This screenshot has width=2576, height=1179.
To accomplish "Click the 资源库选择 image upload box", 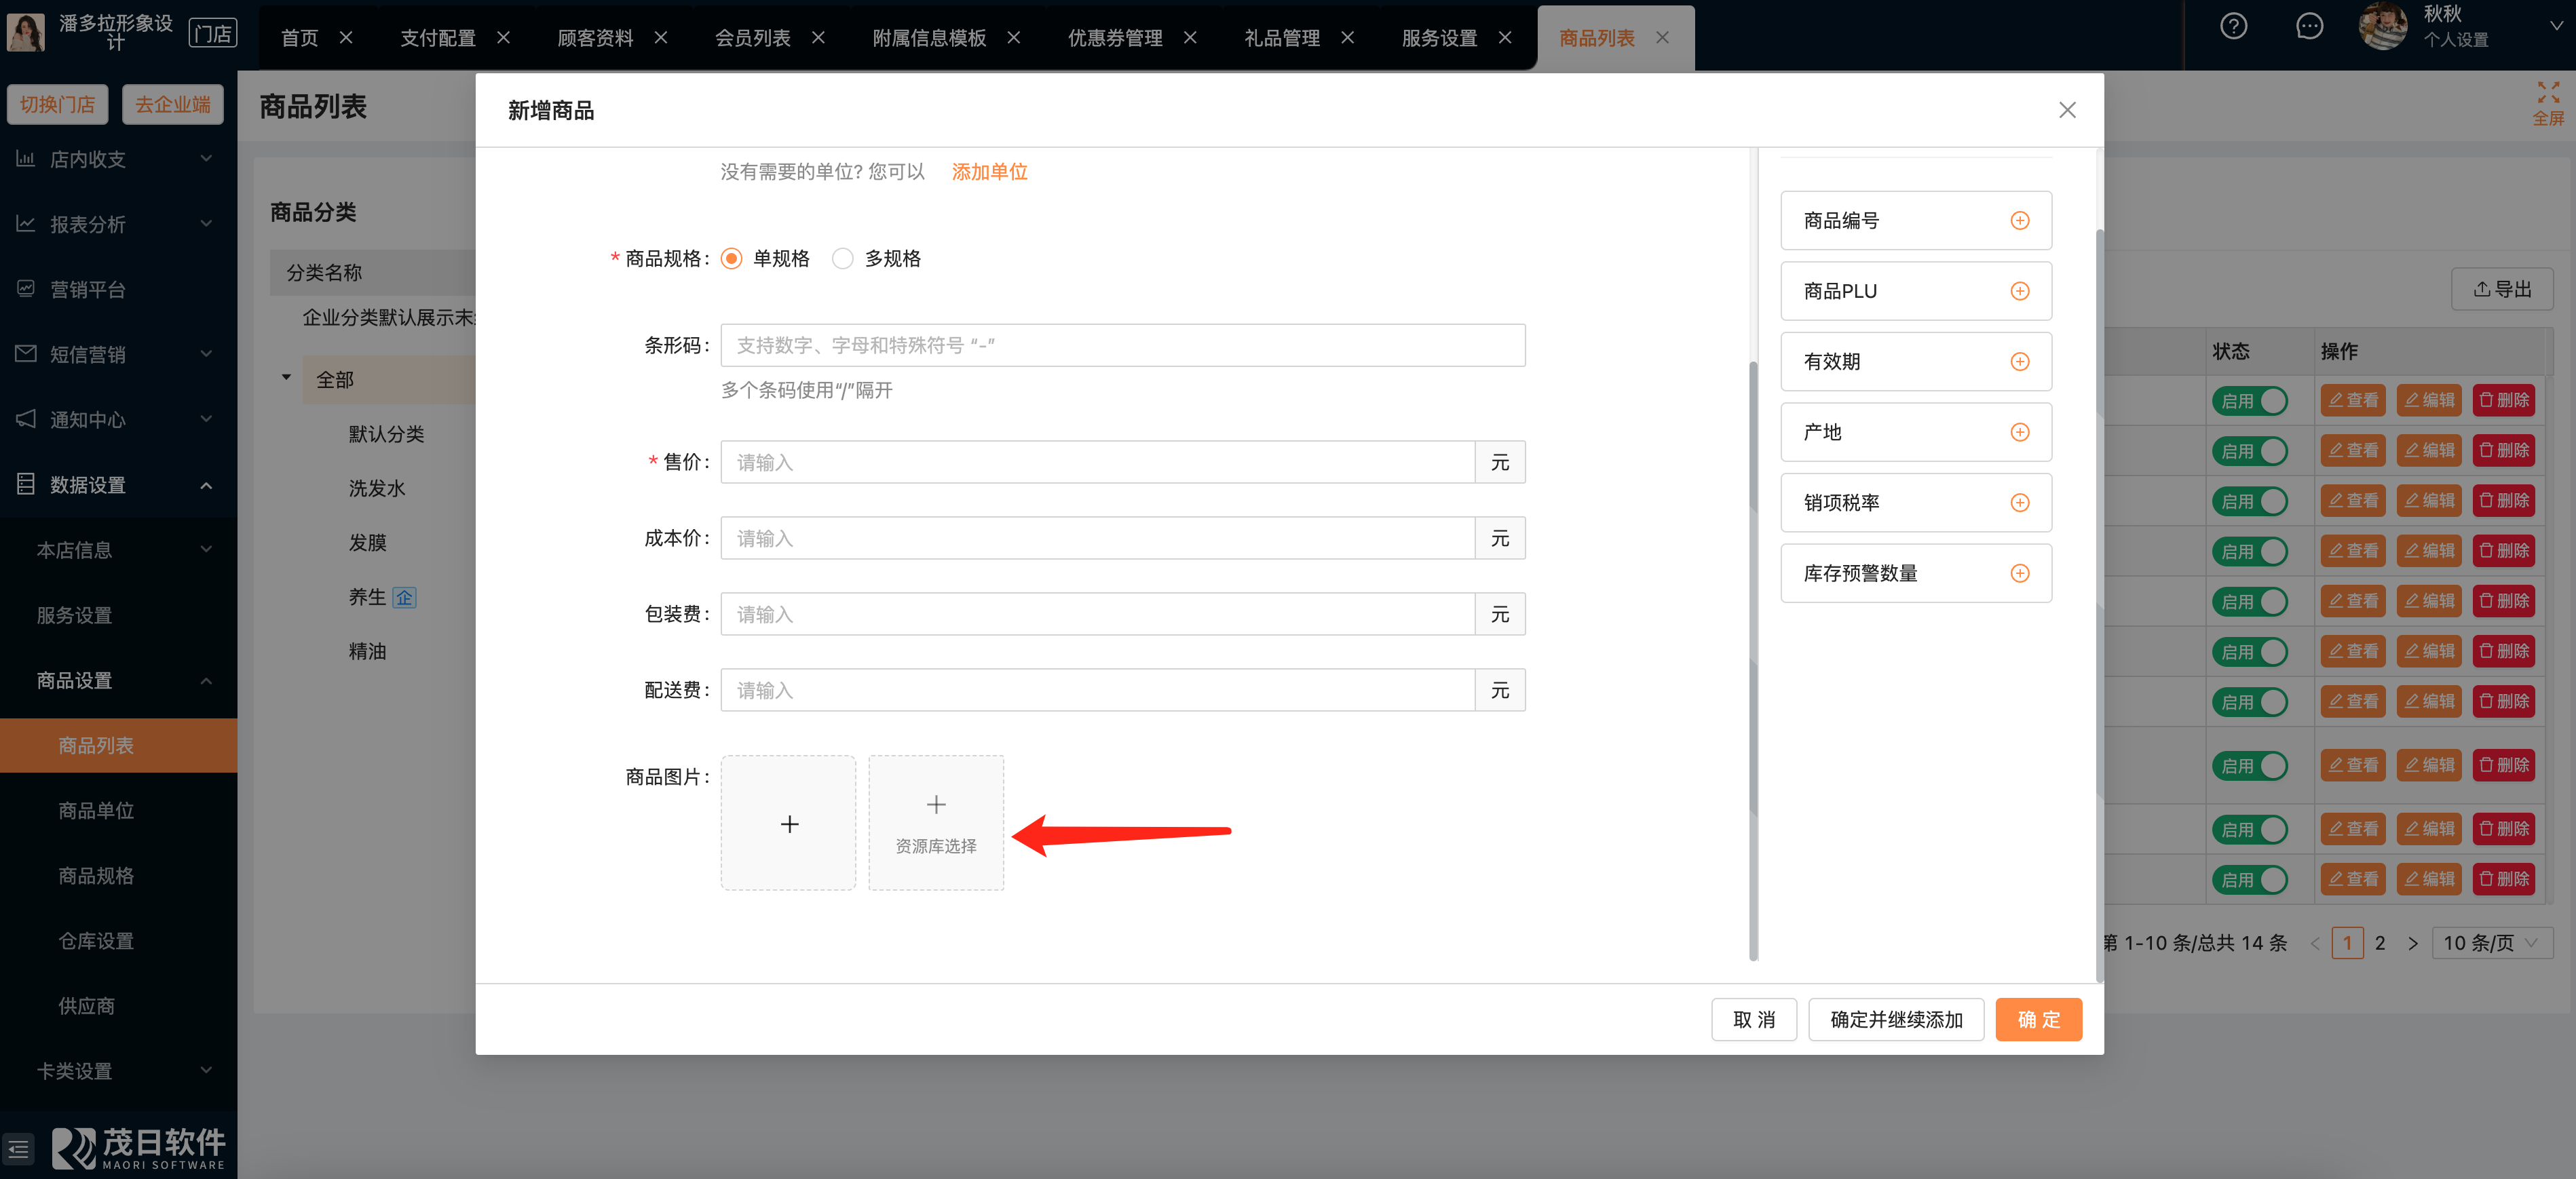I will pyautogui.click(x=935, y=823).
